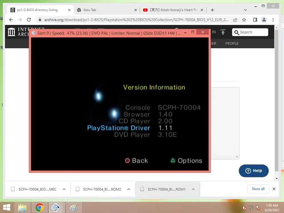This screenshot has height=213, width=284.
Task: Expand options for the MEC download
Action: [x=64, y=189]
